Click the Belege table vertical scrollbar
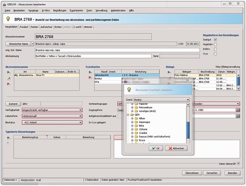Viewport: 246px width, 186px height. [x=238, y=82]
